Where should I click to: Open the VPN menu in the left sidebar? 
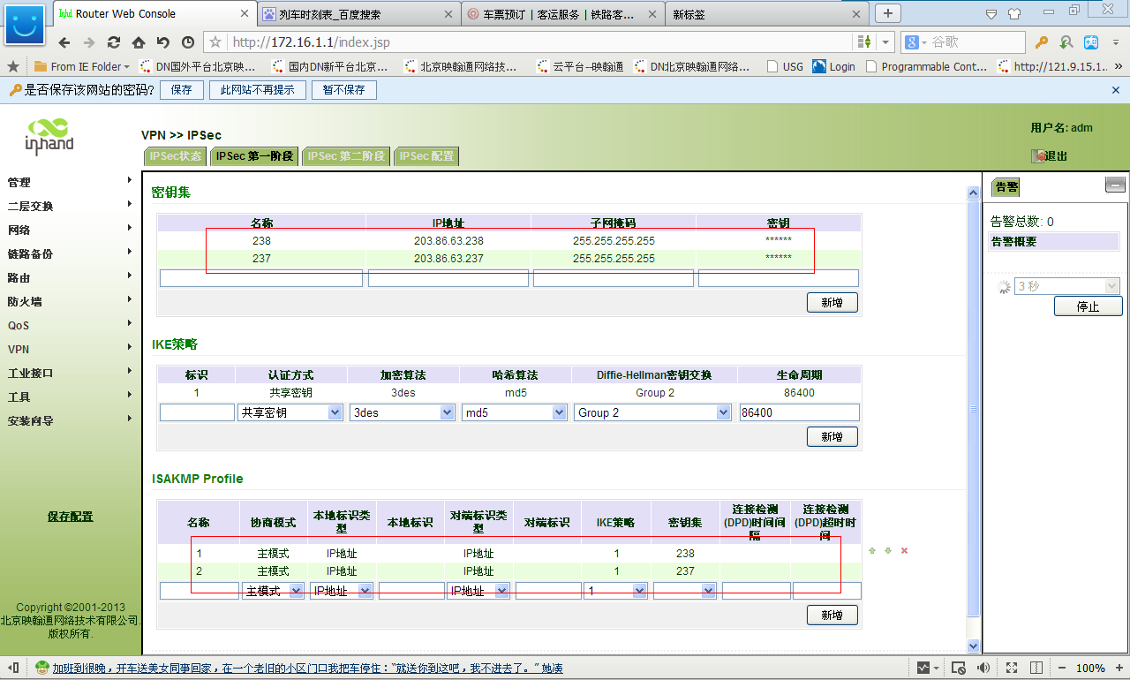click(x=19, y=350)
